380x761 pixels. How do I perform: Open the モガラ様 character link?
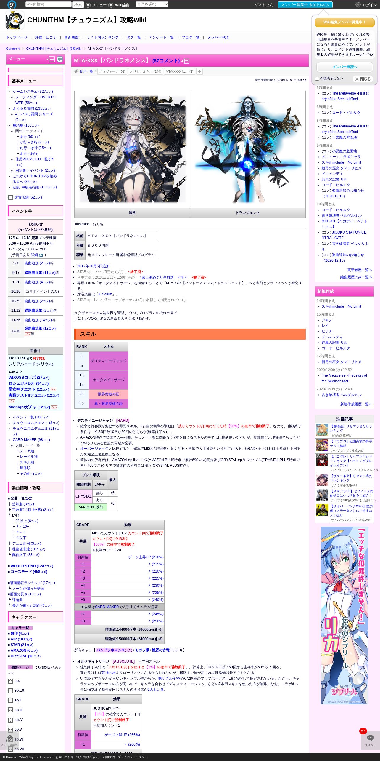(x=142, y=650)
